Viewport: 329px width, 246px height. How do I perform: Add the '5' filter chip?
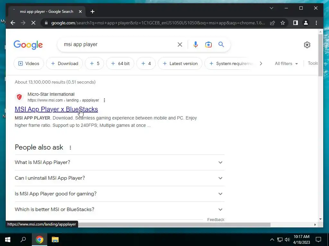pyautogui.click(x=94, y=63)
